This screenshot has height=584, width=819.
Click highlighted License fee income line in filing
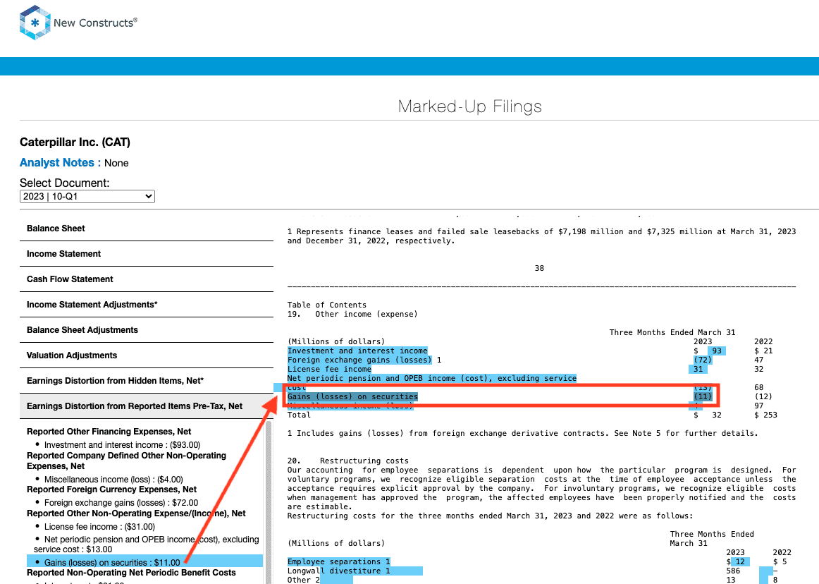(329, 369)
